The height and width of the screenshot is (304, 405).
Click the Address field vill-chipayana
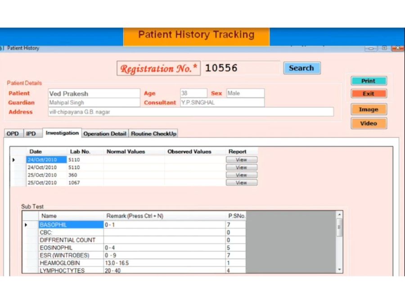click(x=191, y=112)
